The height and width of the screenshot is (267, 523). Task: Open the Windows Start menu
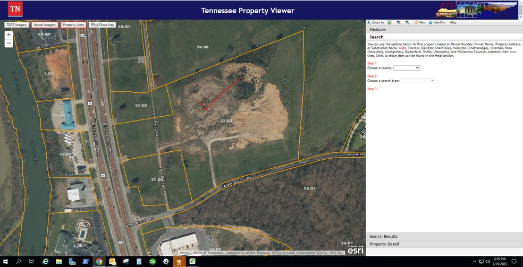6,261
